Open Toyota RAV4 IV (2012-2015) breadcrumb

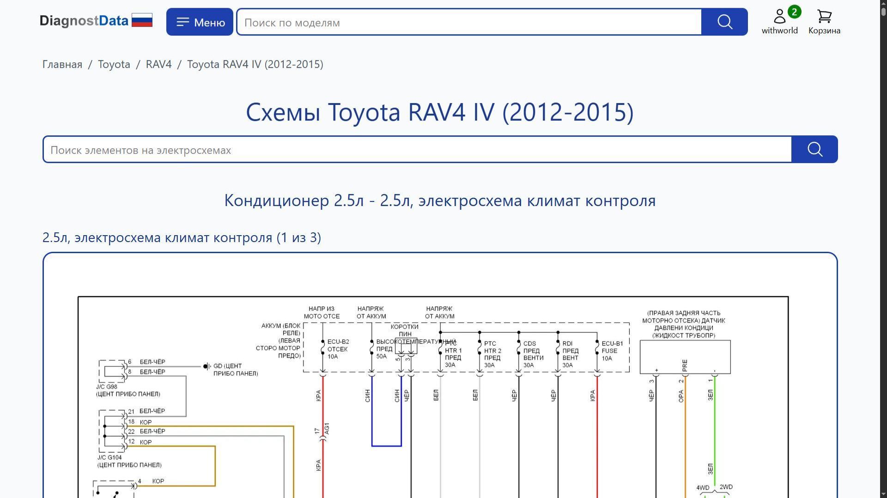(255, 64)
